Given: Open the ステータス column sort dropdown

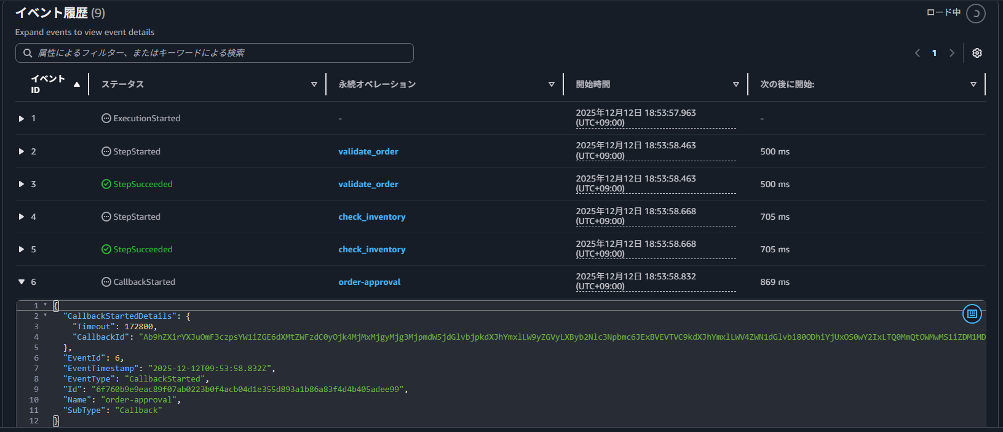Looking at the screenshot, I should (314, 84).
